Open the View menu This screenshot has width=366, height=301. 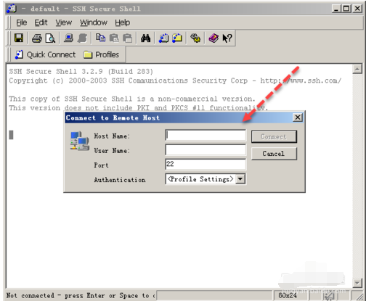64,22
